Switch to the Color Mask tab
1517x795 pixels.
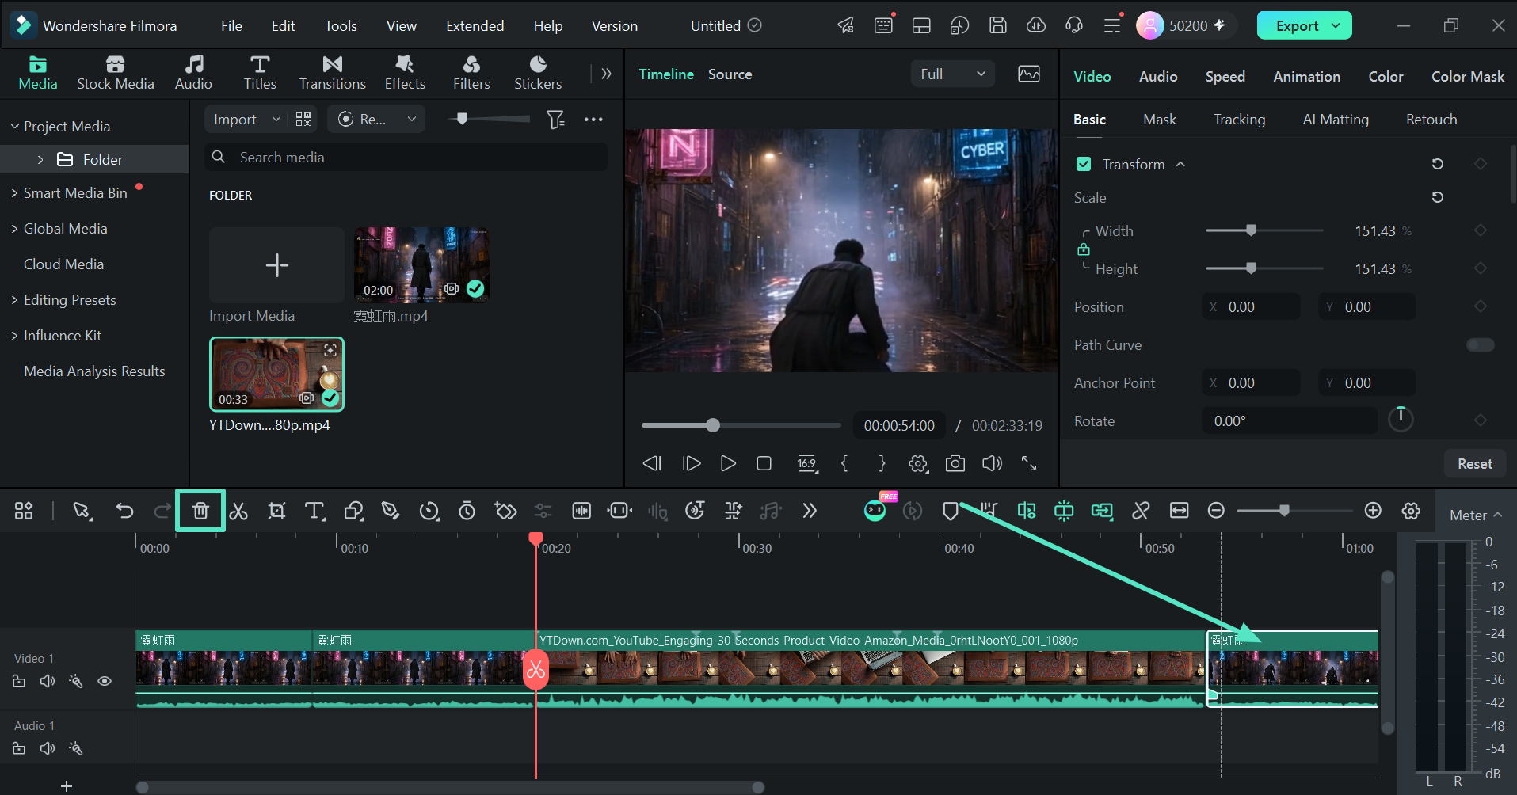[1467, 76]
